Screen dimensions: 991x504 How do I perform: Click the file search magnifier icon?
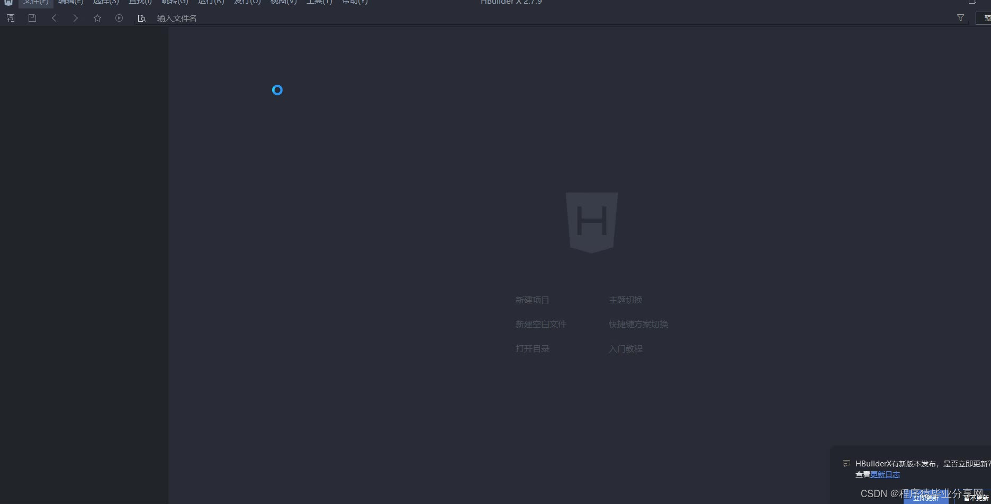coord(141,18)
